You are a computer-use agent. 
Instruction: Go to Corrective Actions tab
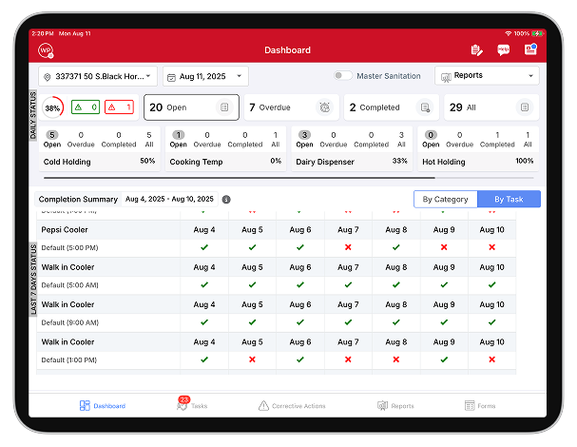(x=292, y=405)
